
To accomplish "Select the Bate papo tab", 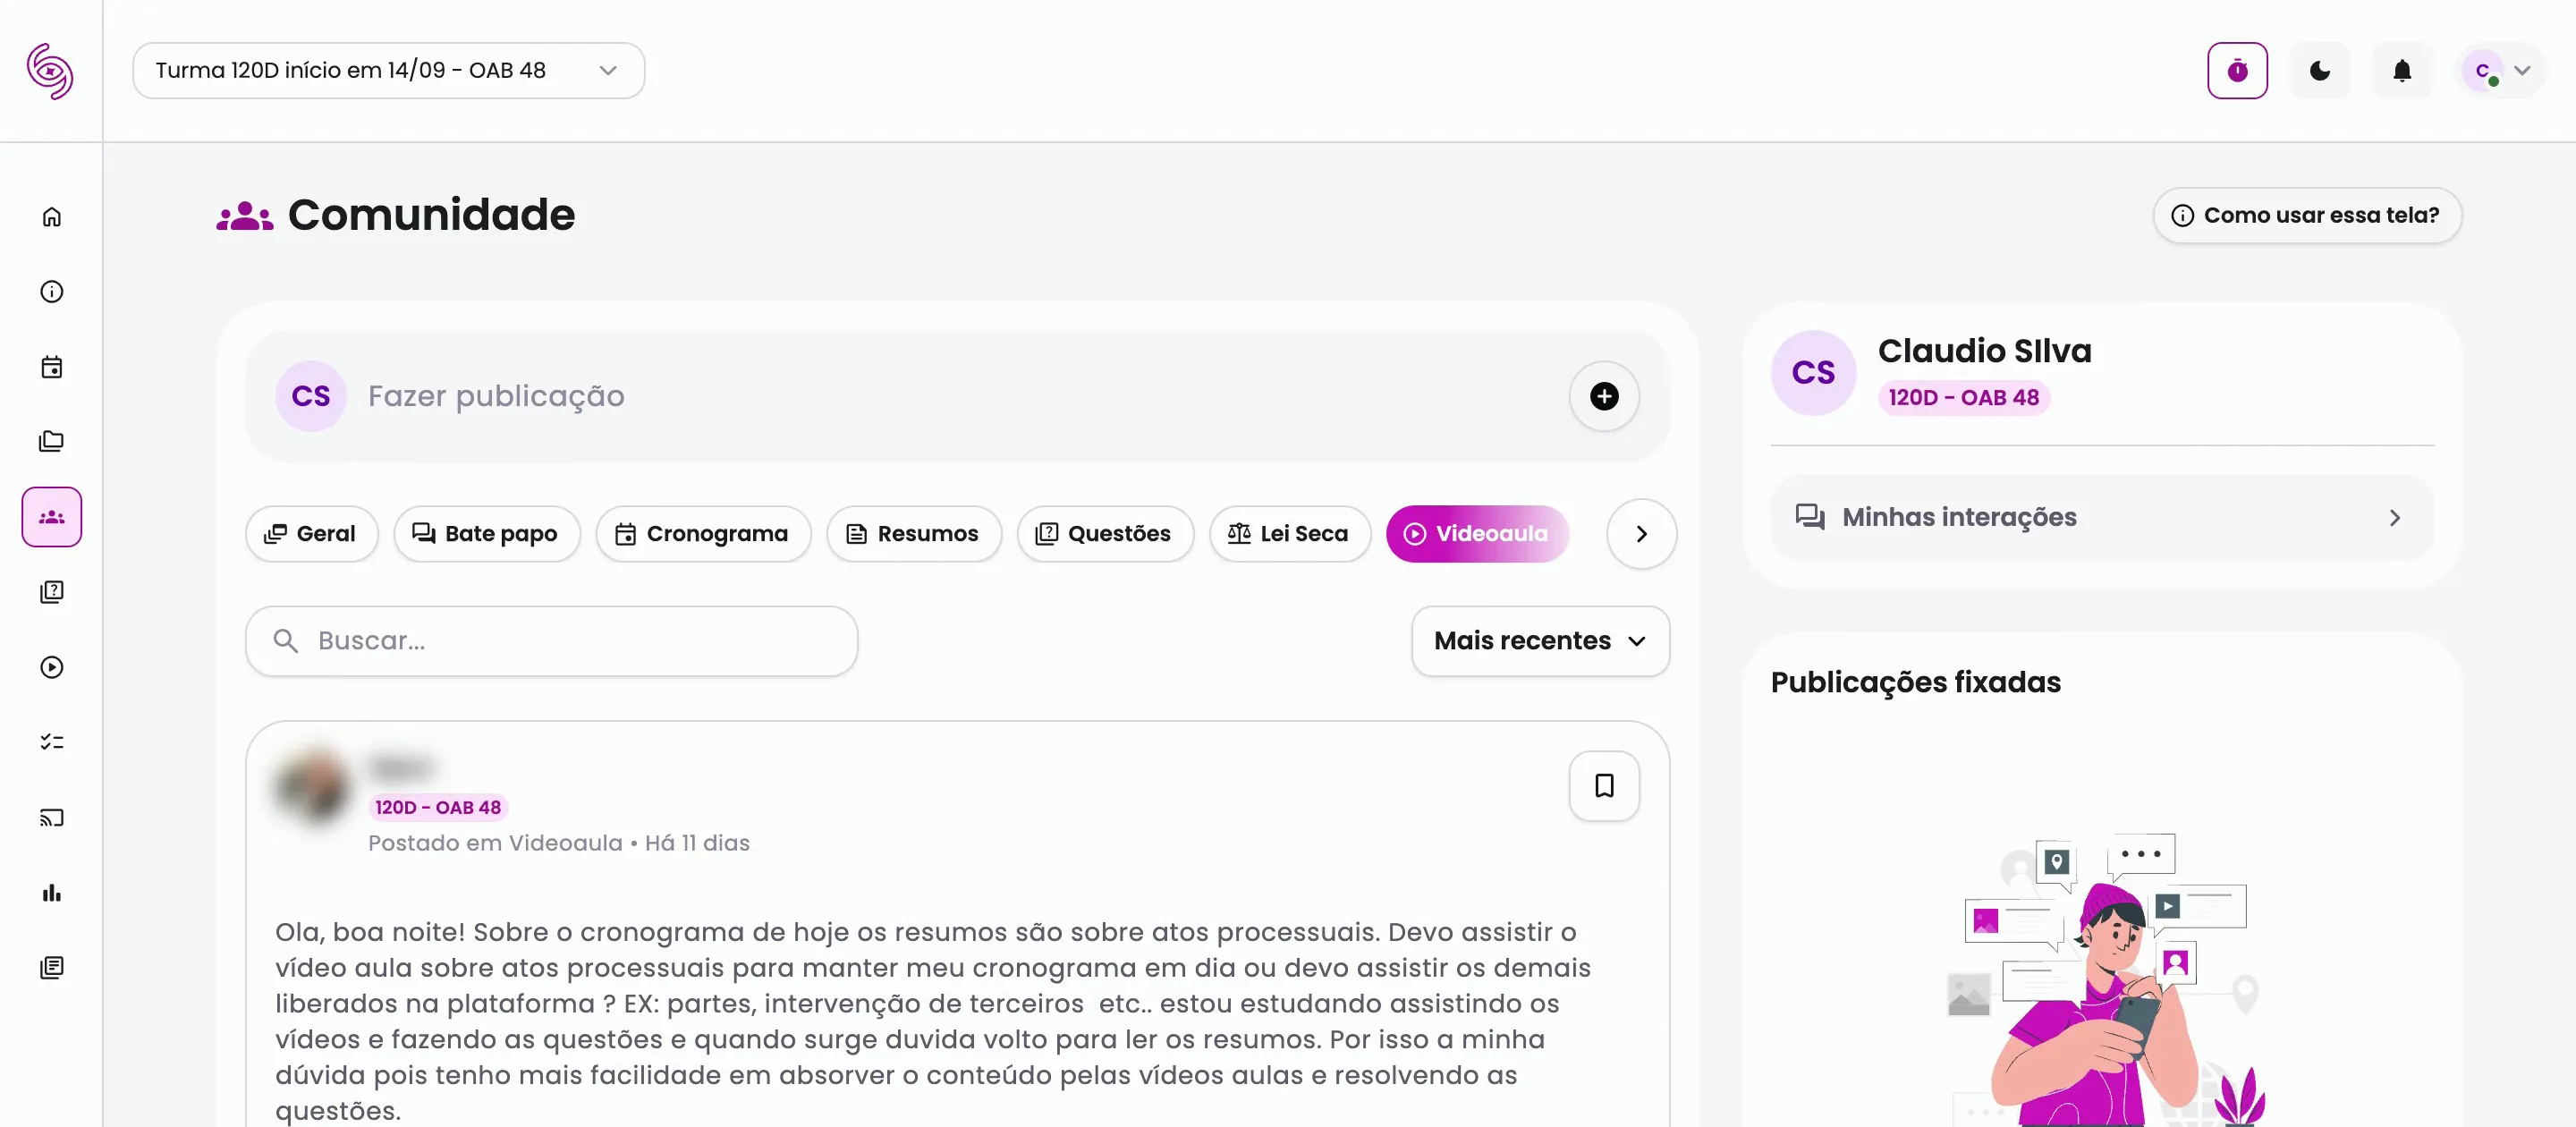I will (x=486, y=534).
